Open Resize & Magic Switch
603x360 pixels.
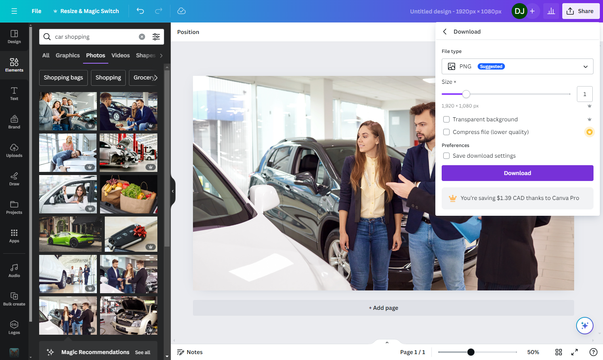86,11
